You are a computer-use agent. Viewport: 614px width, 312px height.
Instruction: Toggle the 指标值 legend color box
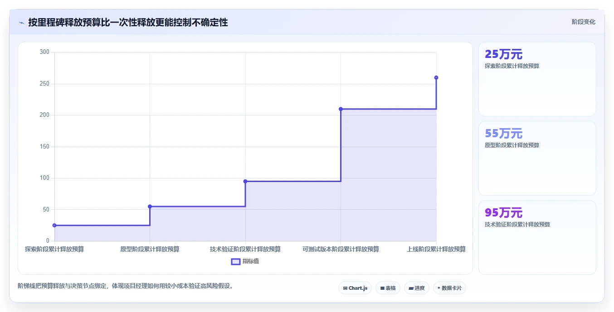(x=236, y=261)
